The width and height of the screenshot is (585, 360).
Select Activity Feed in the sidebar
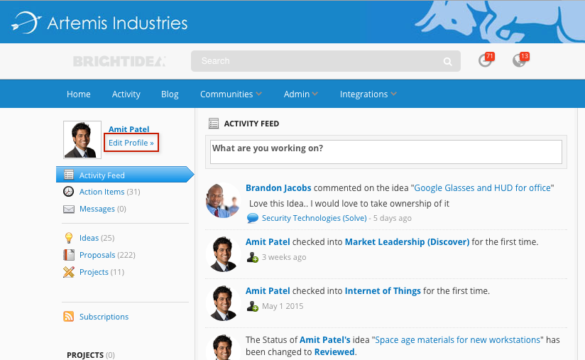[125, 175]
